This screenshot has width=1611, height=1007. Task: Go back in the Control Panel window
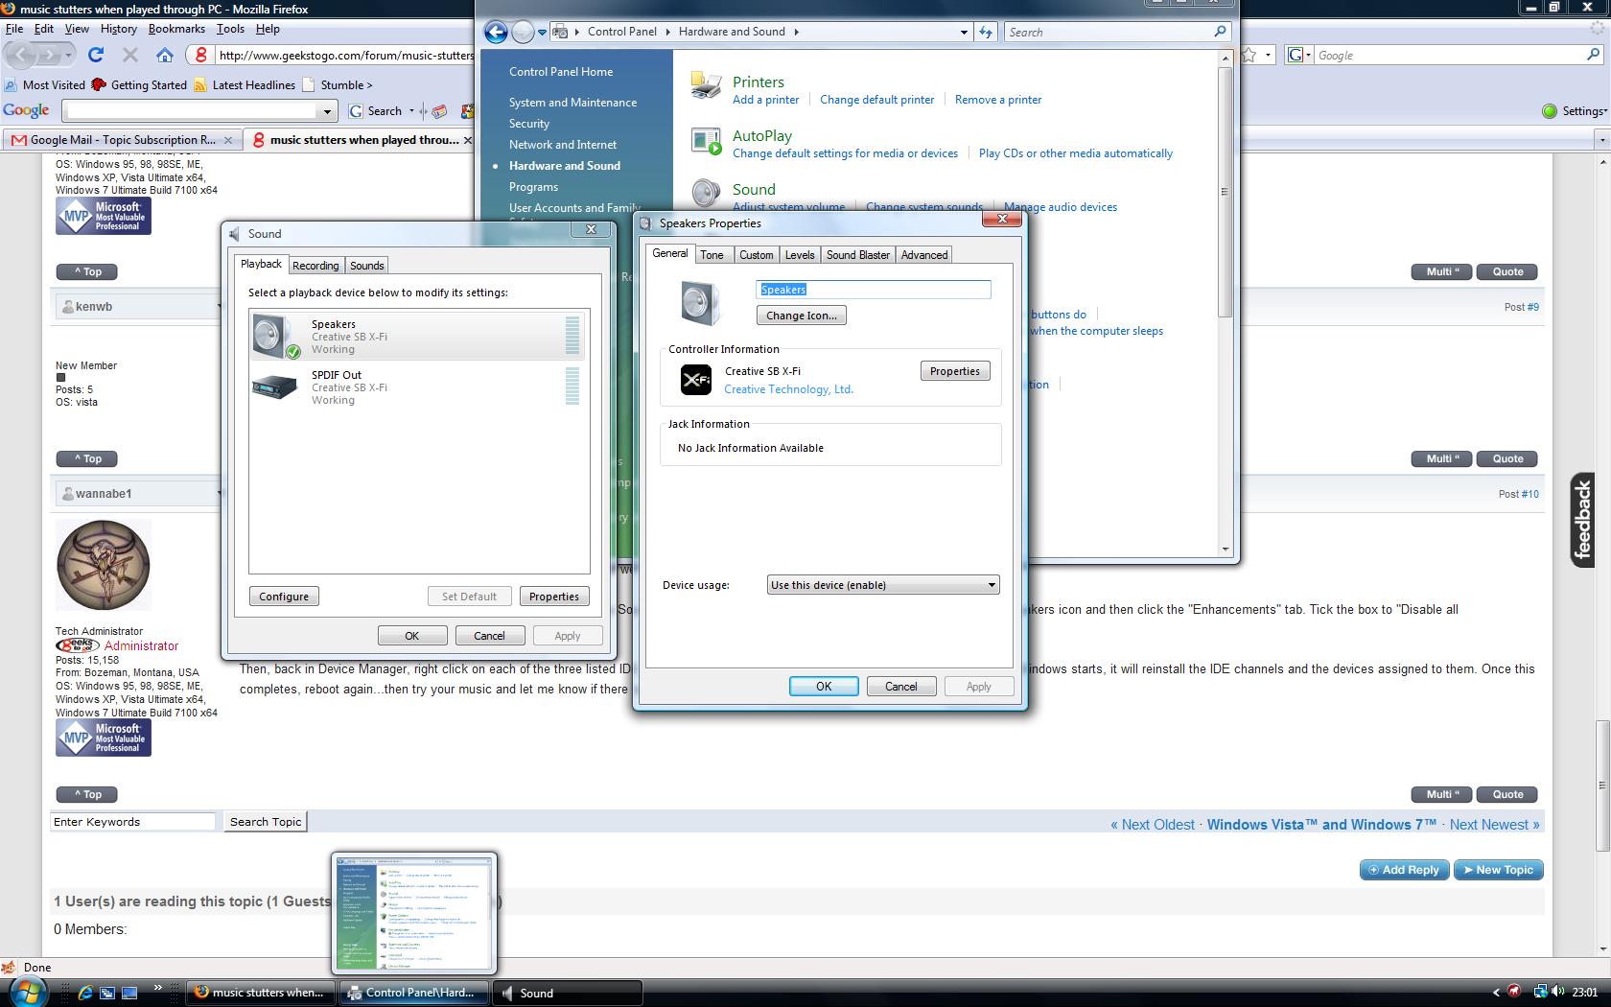tap(496, 32)
